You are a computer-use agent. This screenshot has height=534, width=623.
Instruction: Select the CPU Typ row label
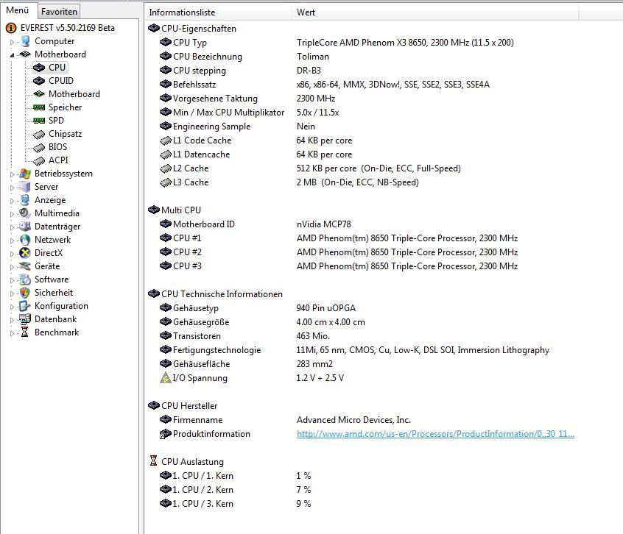pos(190,43)
